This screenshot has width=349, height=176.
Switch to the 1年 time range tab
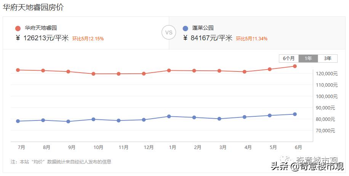pyautogui.click(x=308, y=58)
